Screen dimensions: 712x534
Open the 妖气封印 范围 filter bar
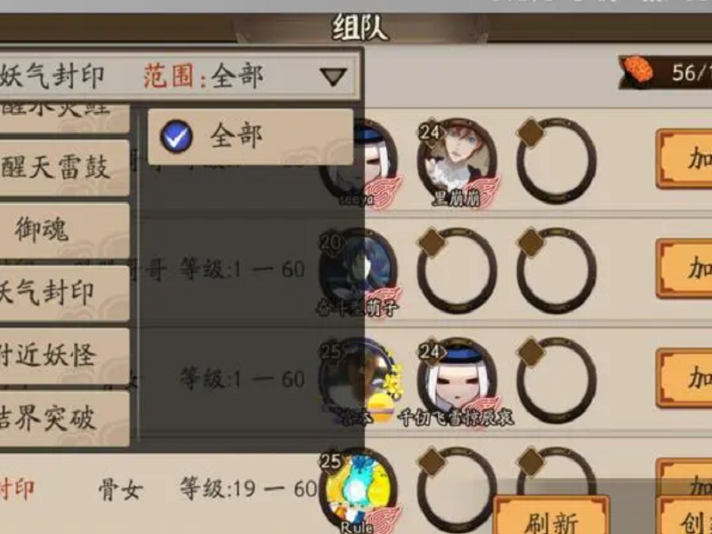(x=180, y=76)
